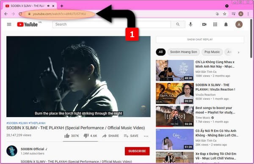This screenshot has width=254, height=164.
Task: Click the page vertical scrollbar
Action: 251,38
